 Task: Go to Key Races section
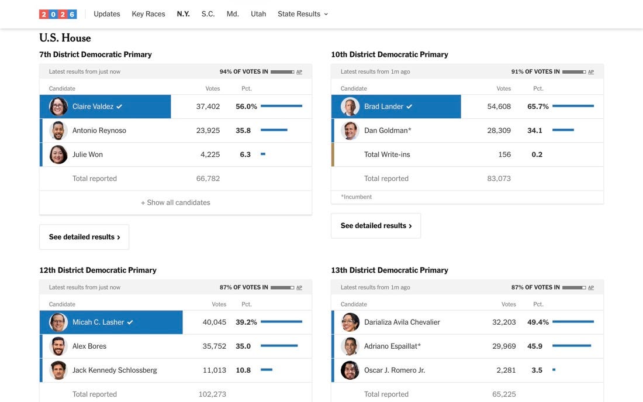coord(148,14)
